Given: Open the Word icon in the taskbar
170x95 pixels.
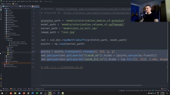Looking at the screenshot, I should [x=32, y=93].
